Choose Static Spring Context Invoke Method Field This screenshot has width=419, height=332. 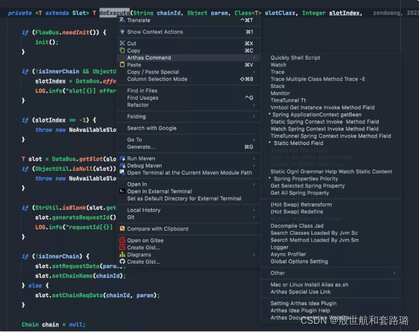click(330, 122)
